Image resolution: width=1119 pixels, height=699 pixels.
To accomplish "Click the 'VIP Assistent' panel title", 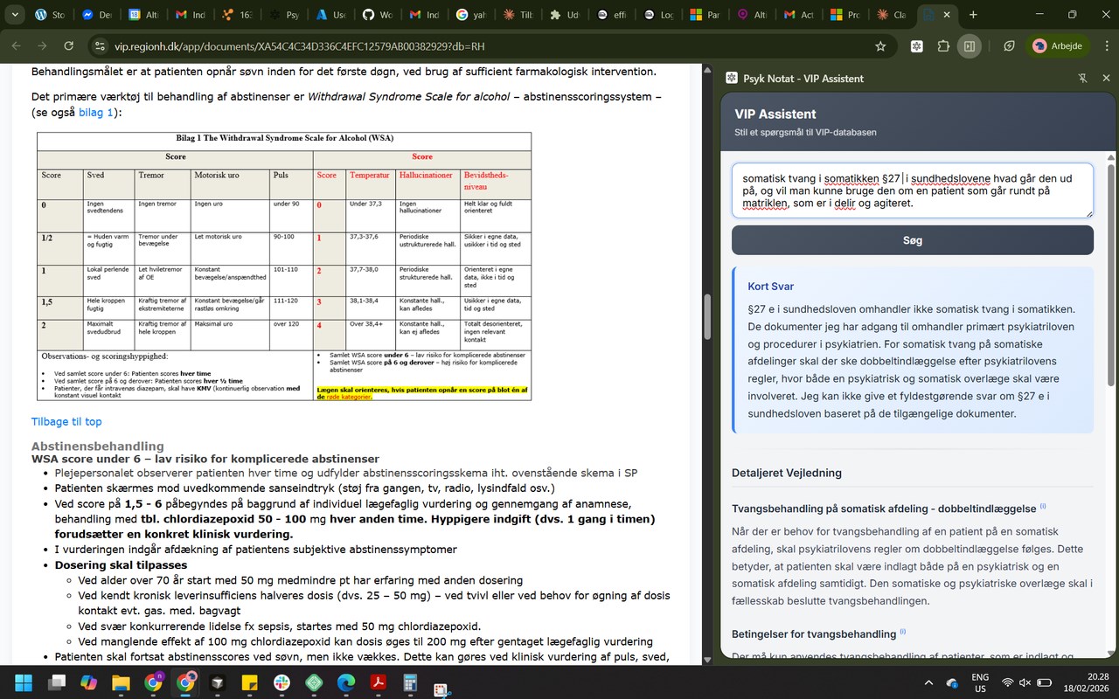I will pos(775,114).
